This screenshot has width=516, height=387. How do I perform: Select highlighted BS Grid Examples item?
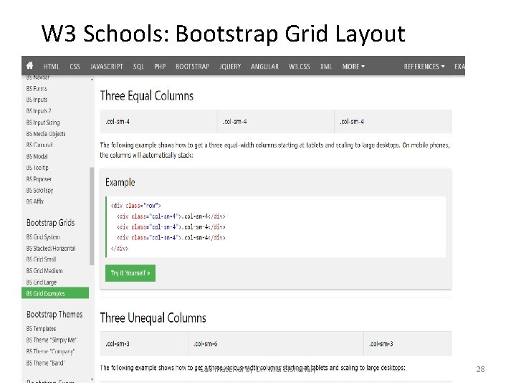click(x=55, y=293)
